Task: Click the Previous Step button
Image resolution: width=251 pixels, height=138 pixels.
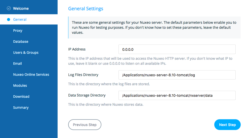Action: click(85, 125)
